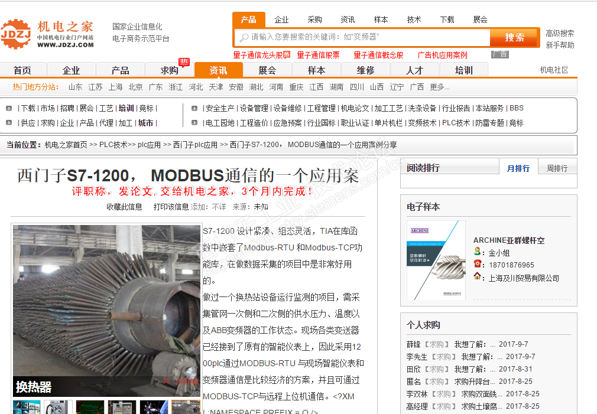
Task: Click the 18701876965 phone number
Action: pyautogui.click(x=511, y=265)
